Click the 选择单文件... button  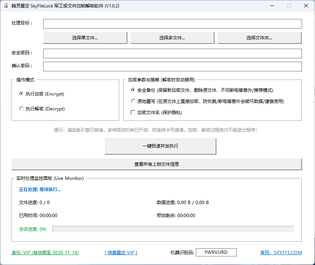tap(85, 38)
